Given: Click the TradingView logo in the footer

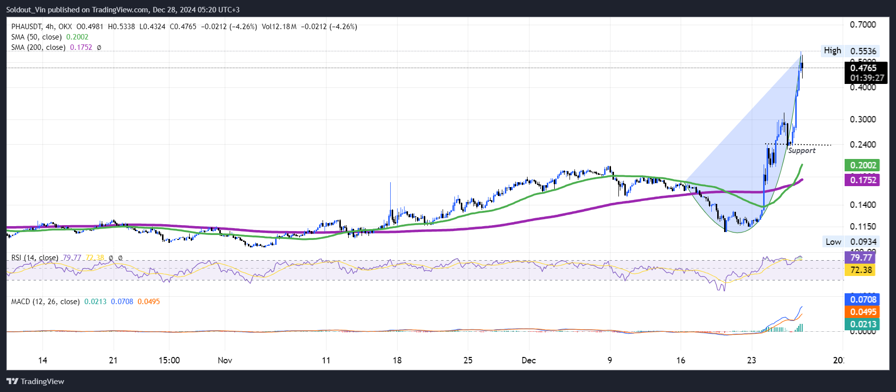Looking at the screenshot, I should click(35, 381).
